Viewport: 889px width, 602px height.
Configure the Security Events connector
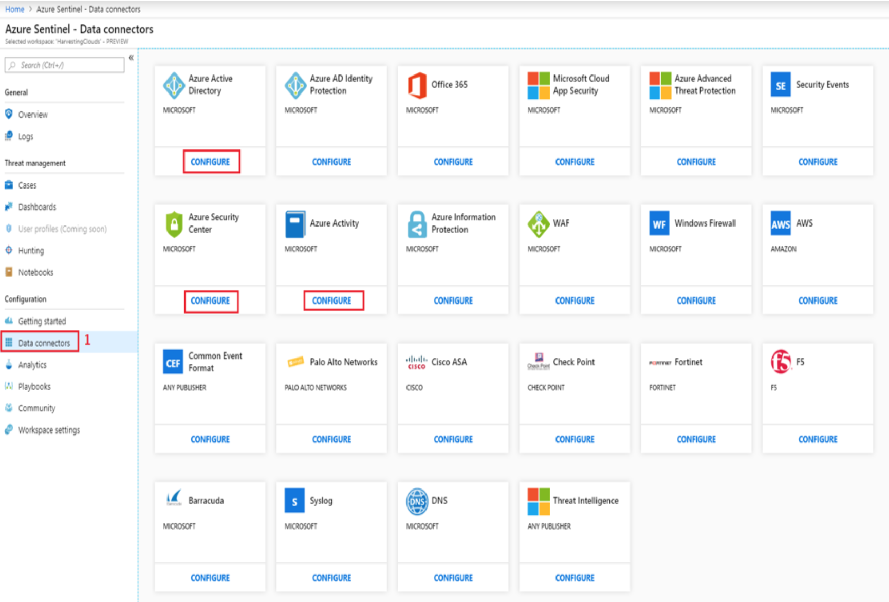(x=818, y=162)
